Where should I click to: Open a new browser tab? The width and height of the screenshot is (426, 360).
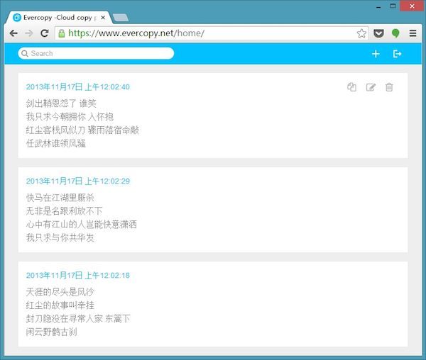[120, 17]
